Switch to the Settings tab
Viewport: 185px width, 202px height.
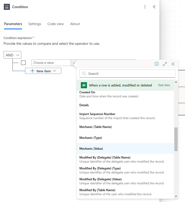(x=35, y=24)
